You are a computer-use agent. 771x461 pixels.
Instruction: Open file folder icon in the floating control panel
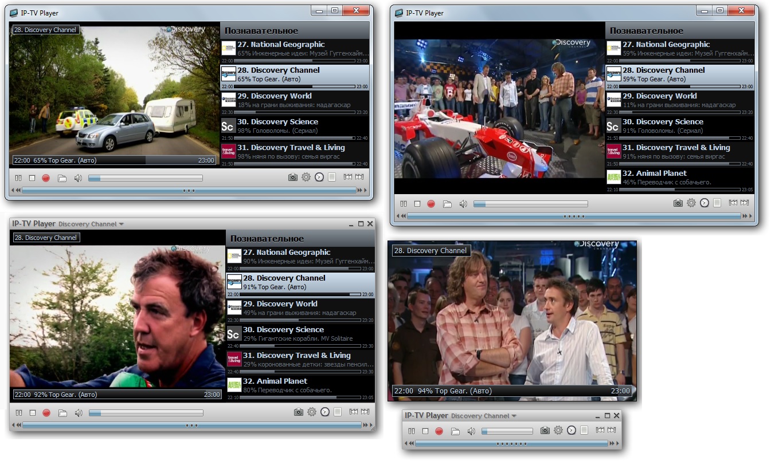[455, 431]
